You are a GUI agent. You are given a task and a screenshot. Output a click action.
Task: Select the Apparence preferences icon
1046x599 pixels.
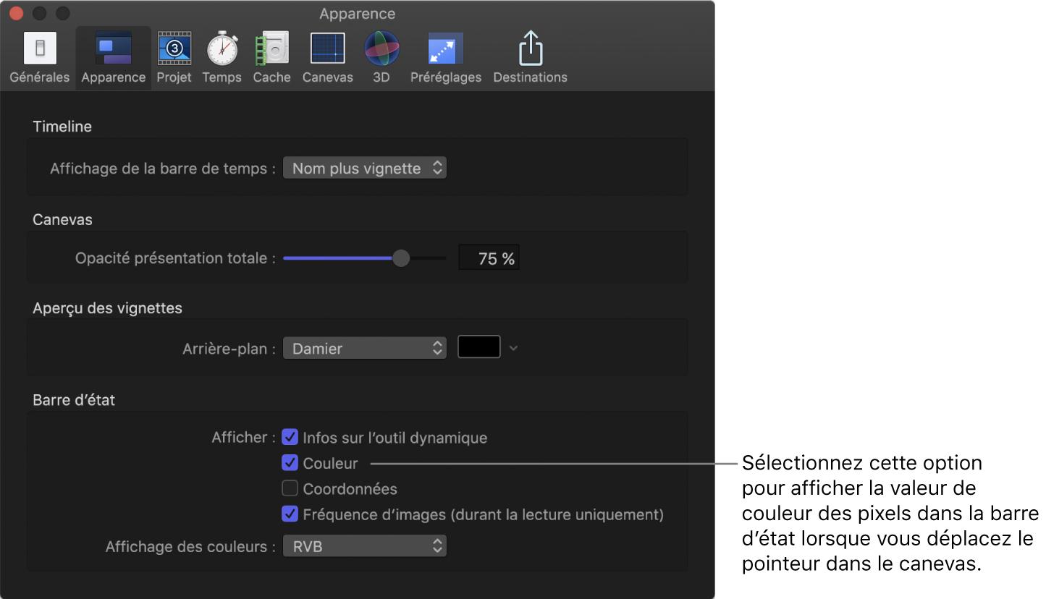click(x=114, y=58)
